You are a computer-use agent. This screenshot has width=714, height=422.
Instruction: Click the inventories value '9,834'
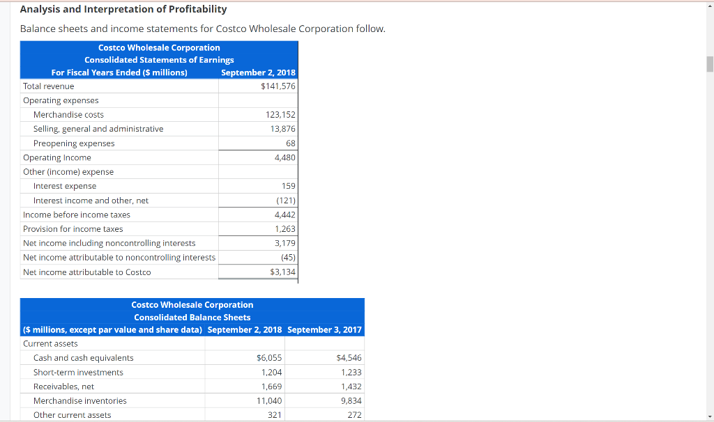coord(351,400)
